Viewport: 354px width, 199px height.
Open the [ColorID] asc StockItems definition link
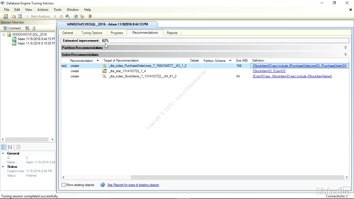[x=292, y=76]
